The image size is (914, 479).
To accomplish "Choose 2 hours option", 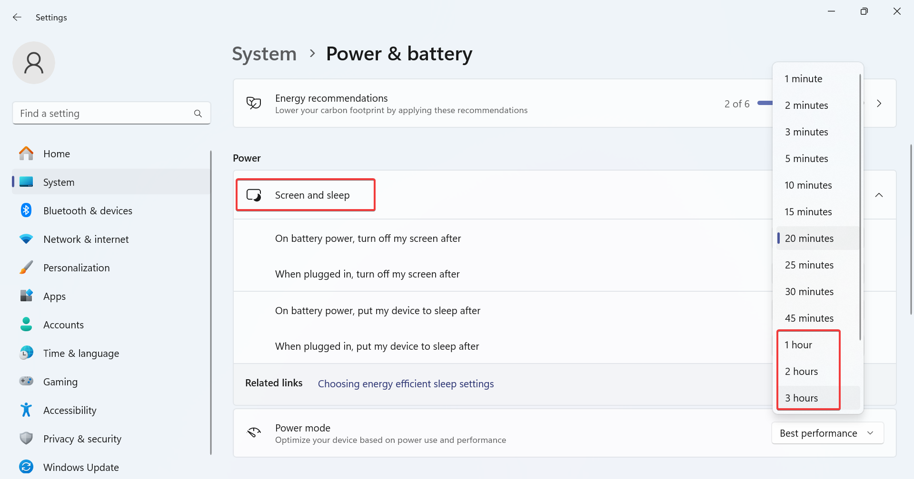I will (x=818, y=372).
